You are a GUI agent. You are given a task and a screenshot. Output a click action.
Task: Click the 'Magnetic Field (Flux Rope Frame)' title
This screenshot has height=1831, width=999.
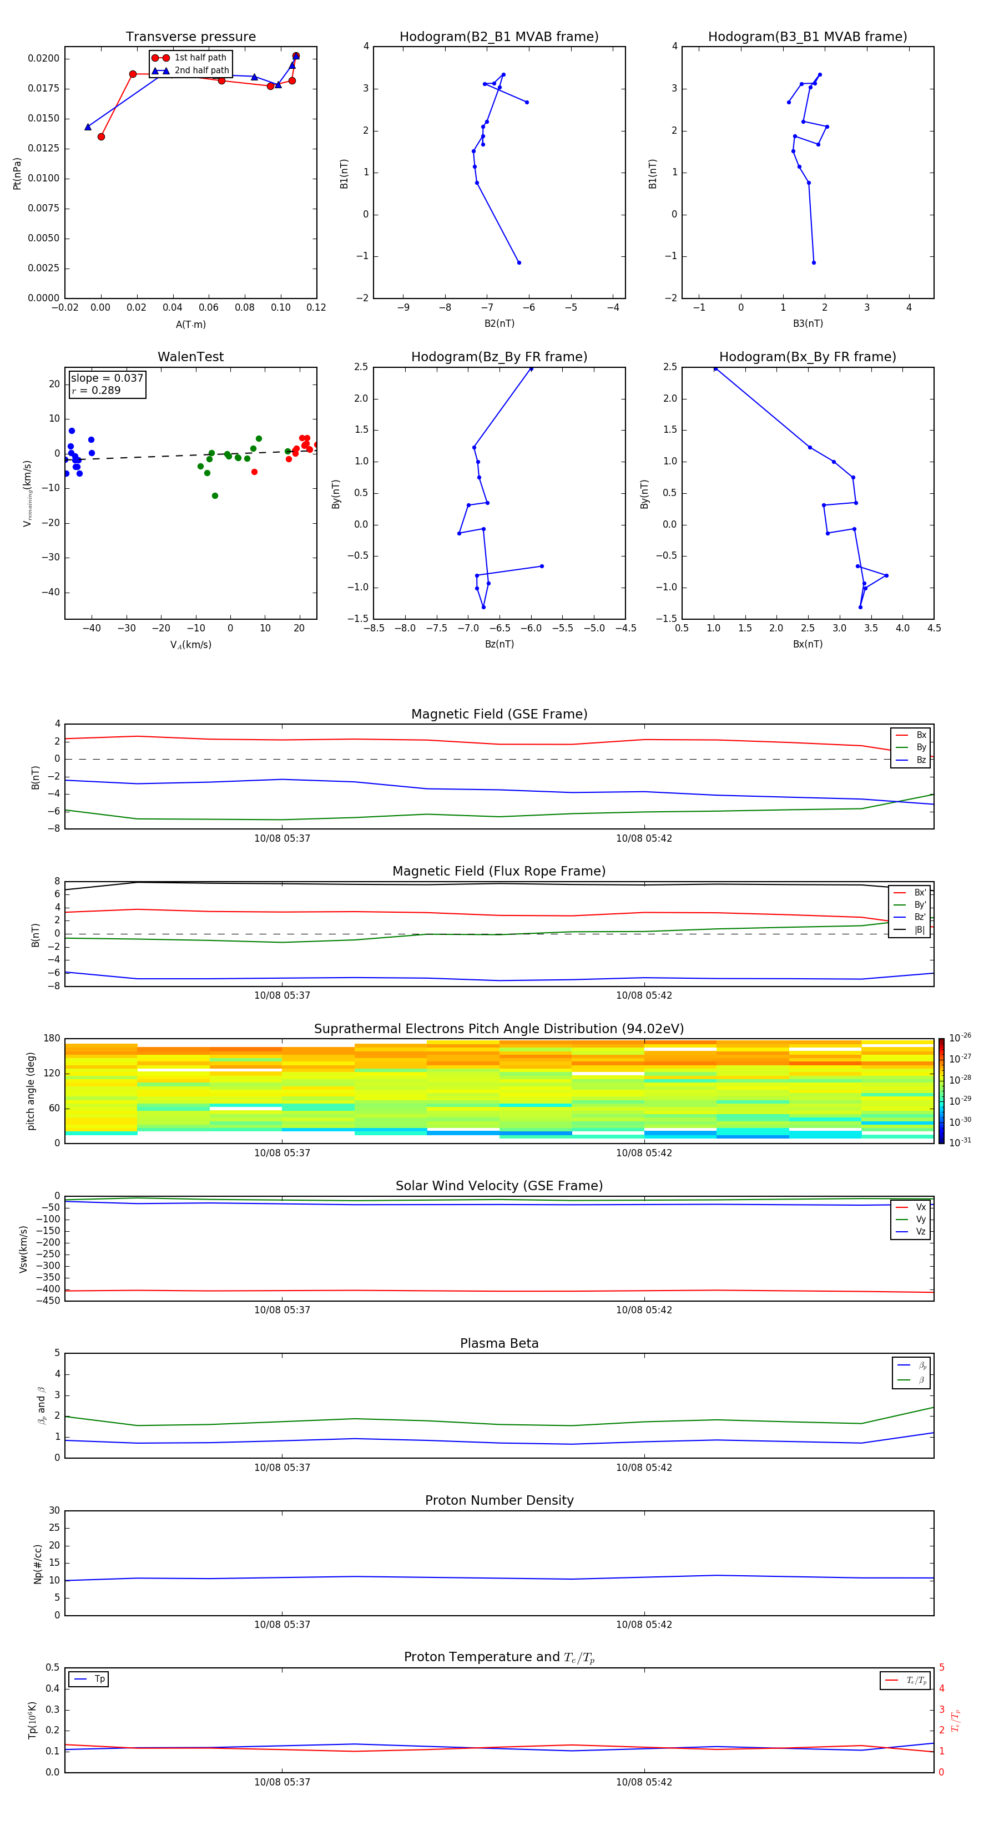(x=499, y=872)
